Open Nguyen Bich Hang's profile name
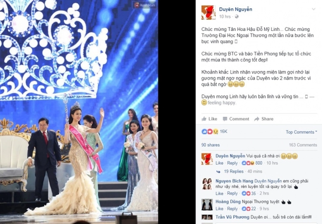 pyautogui.click(x=234, y=181)
